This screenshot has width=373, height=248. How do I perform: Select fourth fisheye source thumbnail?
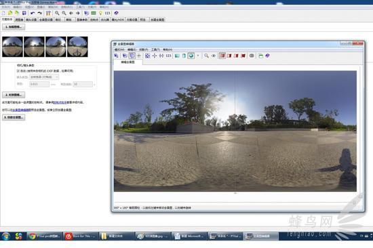(x=77, y=47)
